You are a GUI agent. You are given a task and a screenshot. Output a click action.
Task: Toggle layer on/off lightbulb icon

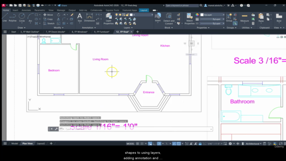click(x=117, y=15)
